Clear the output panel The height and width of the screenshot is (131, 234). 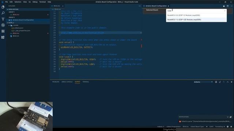coord(216,82)
